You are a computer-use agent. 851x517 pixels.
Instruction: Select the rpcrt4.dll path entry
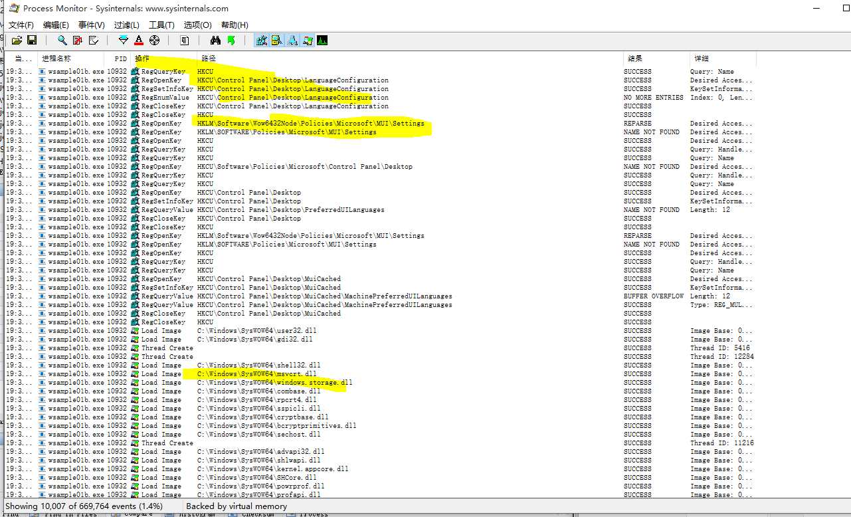(x=257, y=399)
